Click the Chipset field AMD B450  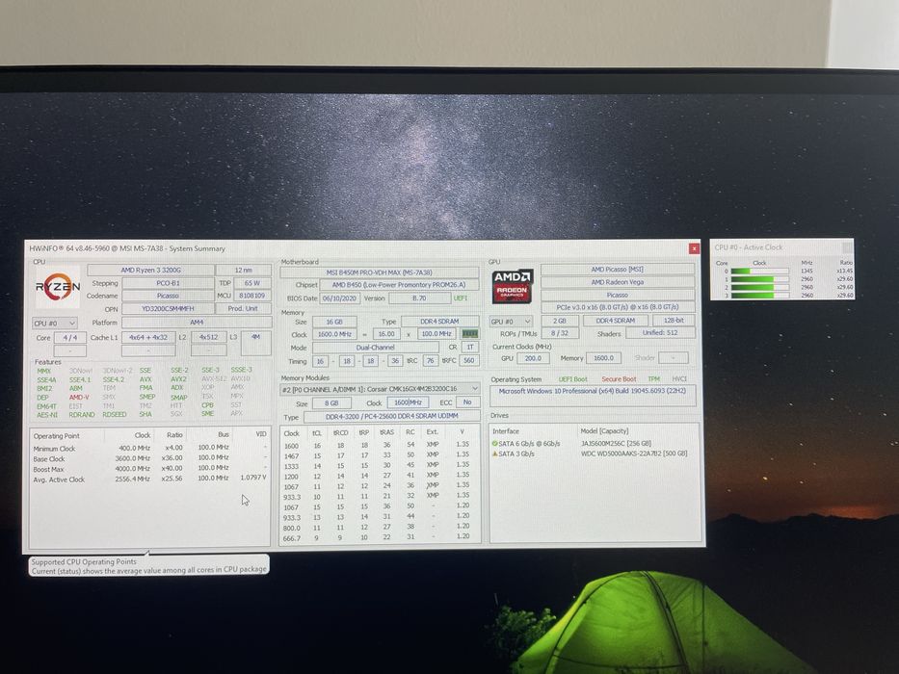[399, 285]
